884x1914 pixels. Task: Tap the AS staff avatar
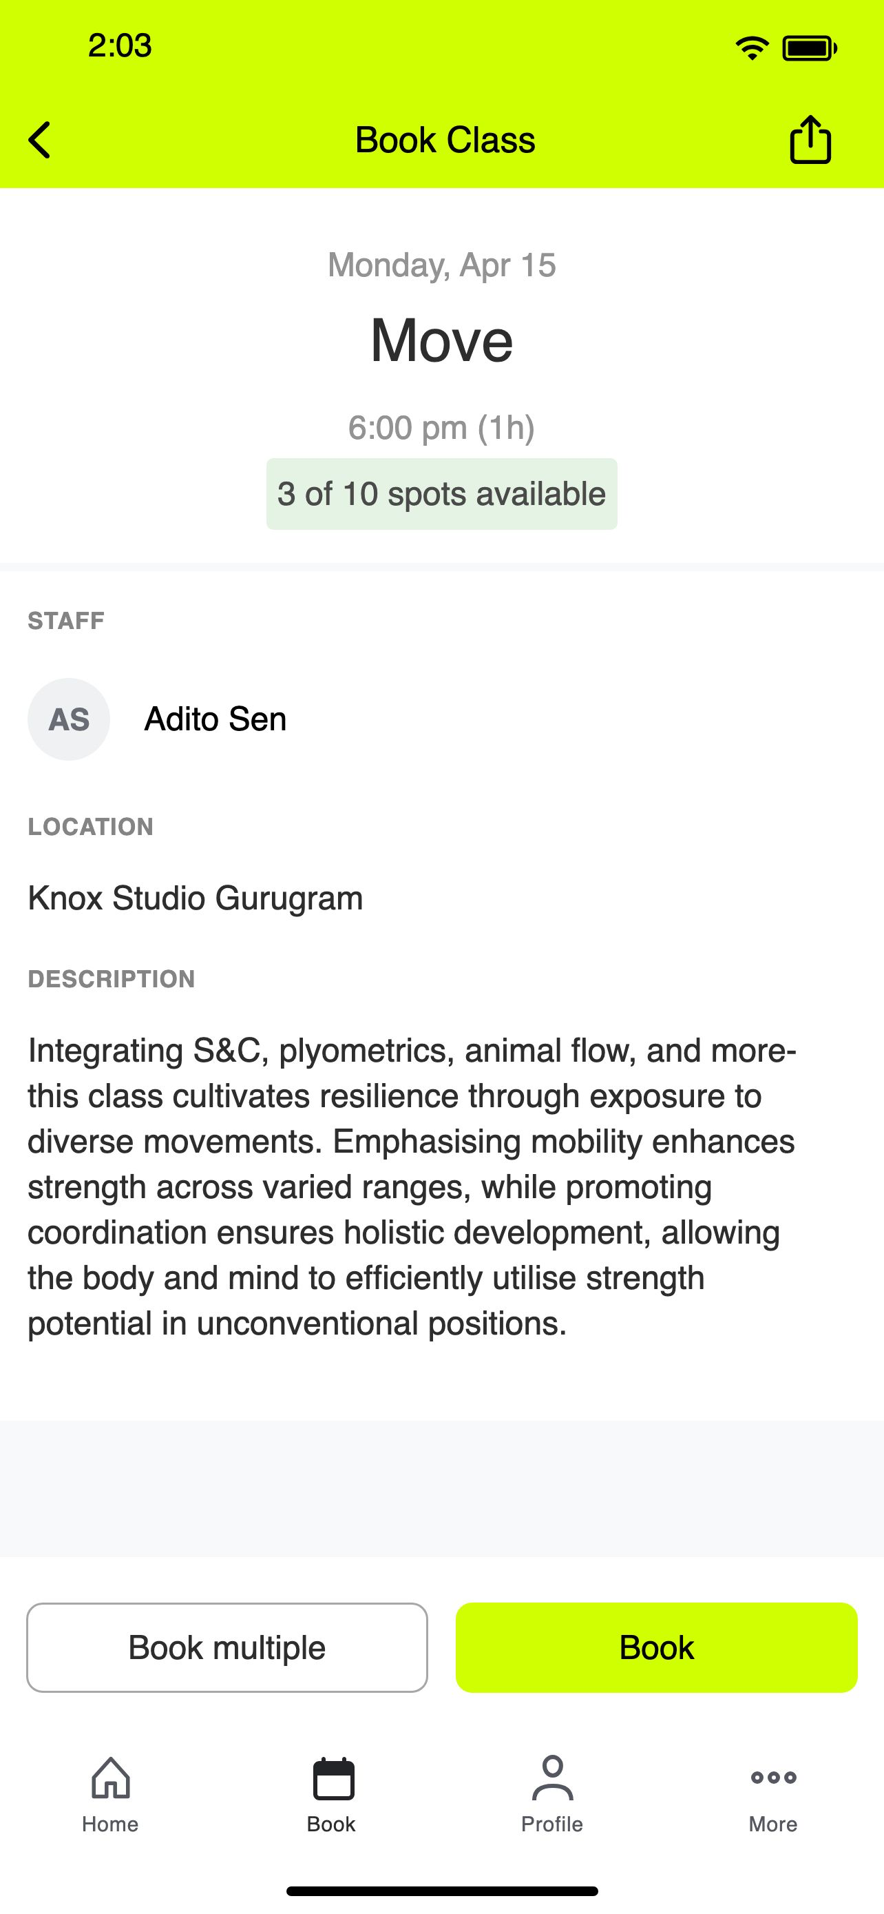tap(69, 719)
